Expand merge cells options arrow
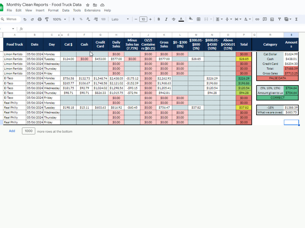The height and width of the screenshot is (228, 305). pyautogui.click(x=211, y=19)
